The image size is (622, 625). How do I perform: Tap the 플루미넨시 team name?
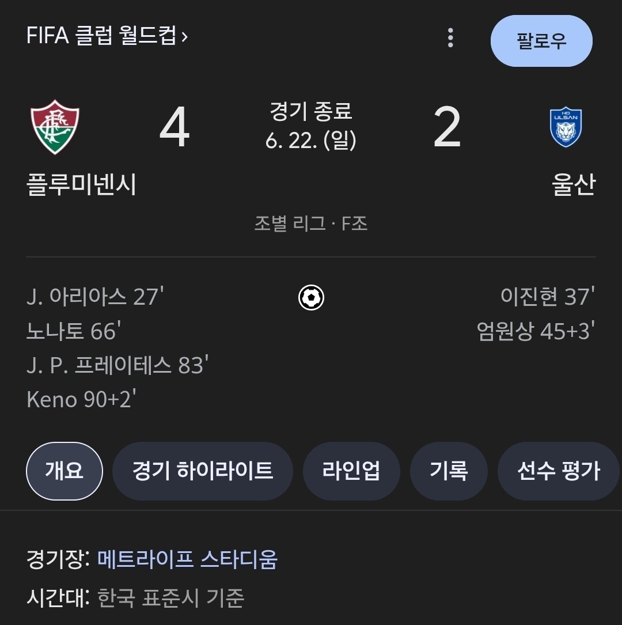pos(81,185)
